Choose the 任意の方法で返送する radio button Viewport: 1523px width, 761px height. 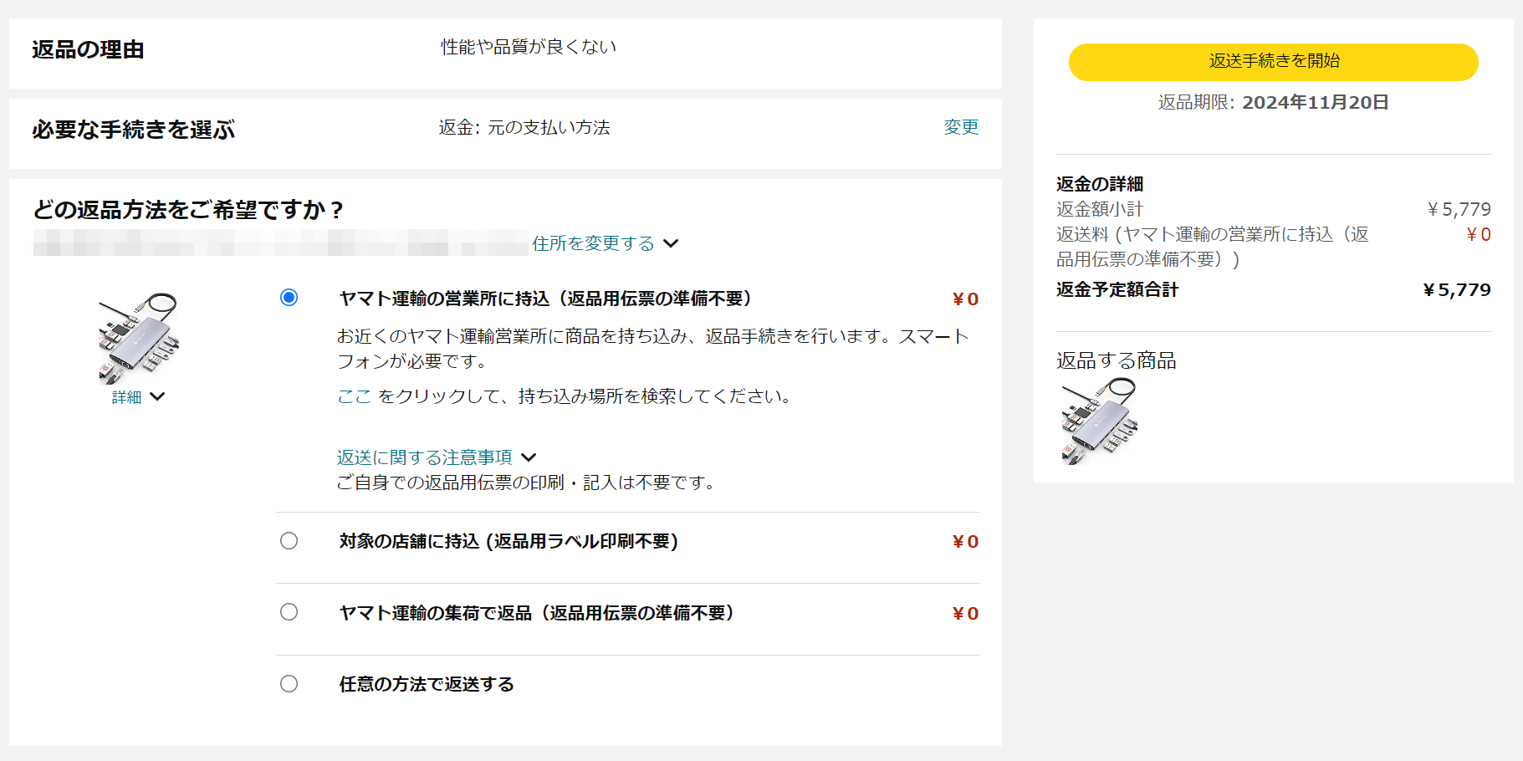coord(289,684)
